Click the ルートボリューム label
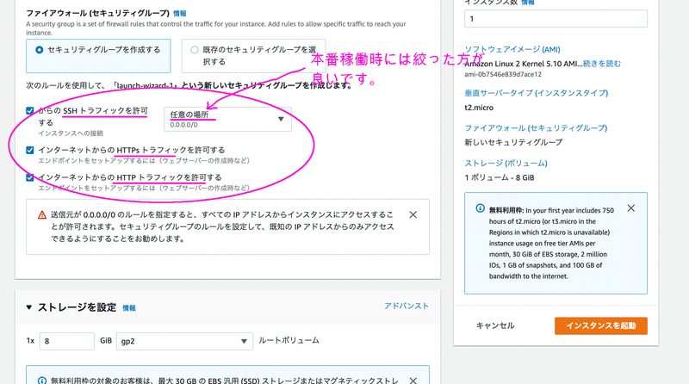 pos(289,340)
